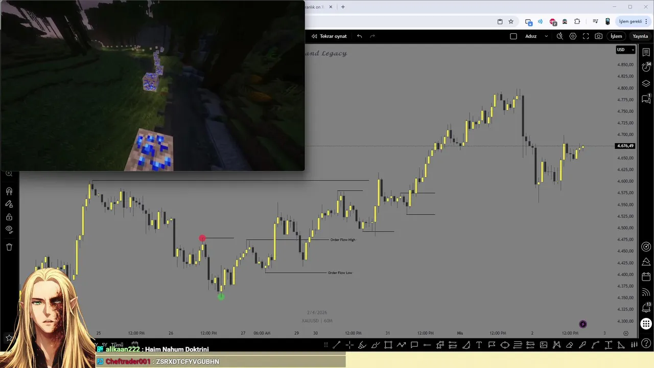Image resolution: width=654 pixels, height=368 pixels.
Task: Open the broadcast streams icon in right sidebar
Action: (x=646, y=292)
